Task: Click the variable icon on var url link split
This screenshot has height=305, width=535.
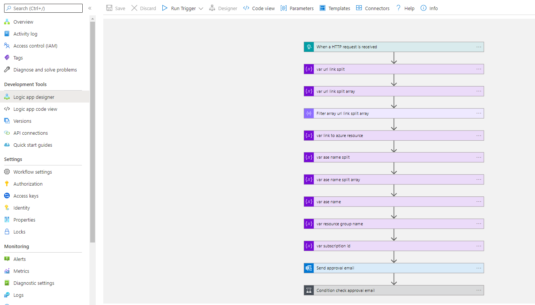Action: pos(308,69)
